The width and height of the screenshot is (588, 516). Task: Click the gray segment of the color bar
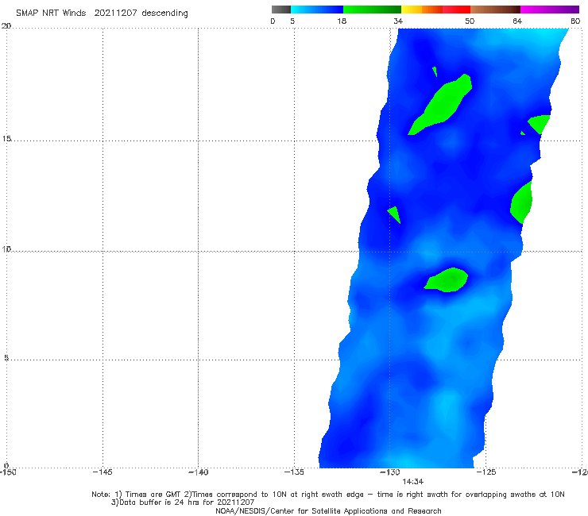click(280, 10)
